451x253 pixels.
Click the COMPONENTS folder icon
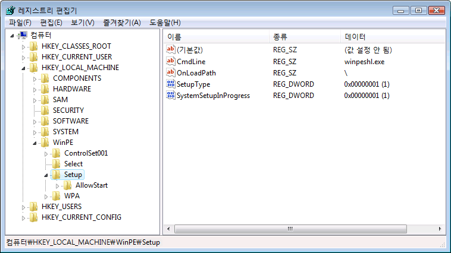45,78
